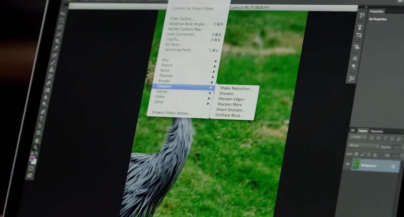Expand the Video submenu arrow
This screenshot has width=404, height=217.
tap(209, 98)
